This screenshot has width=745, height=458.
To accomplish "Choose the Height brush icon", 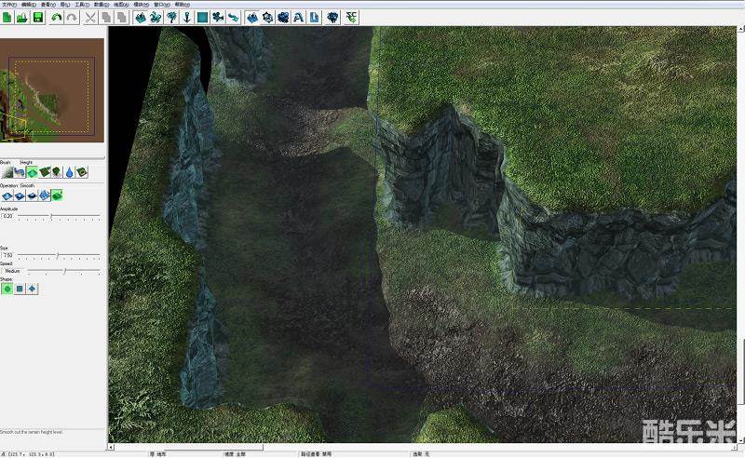I will [x=32, y=172].
